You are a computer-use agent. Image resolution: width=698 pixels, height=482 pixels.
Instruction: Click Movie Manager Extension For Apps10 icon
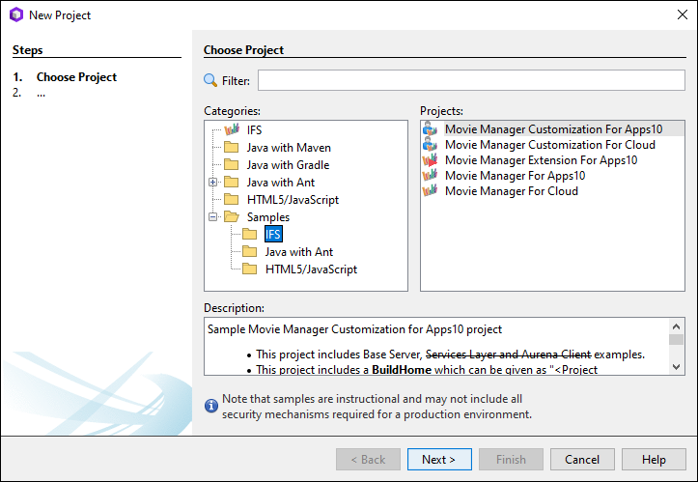[431, 160]
